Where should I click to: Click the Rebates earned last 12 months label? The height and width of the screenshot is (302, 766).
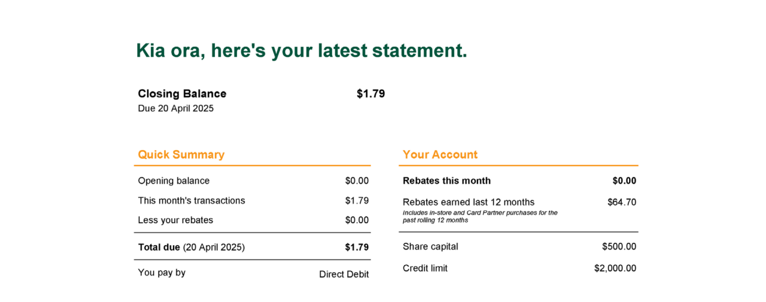click(x=469, y=202)
